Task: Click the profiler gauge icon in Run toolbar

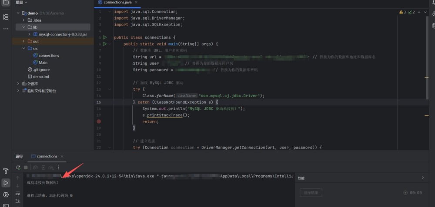Action: 51,168
